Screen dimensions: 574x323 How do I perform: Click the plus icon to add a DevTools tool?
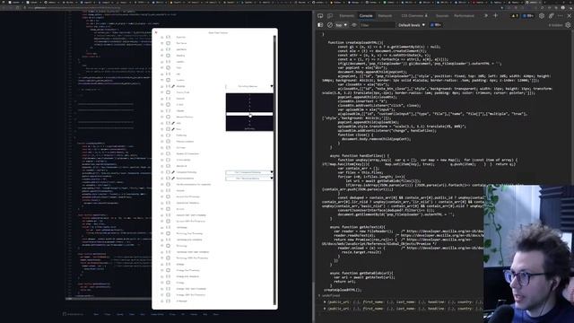[x=495, y=16]
